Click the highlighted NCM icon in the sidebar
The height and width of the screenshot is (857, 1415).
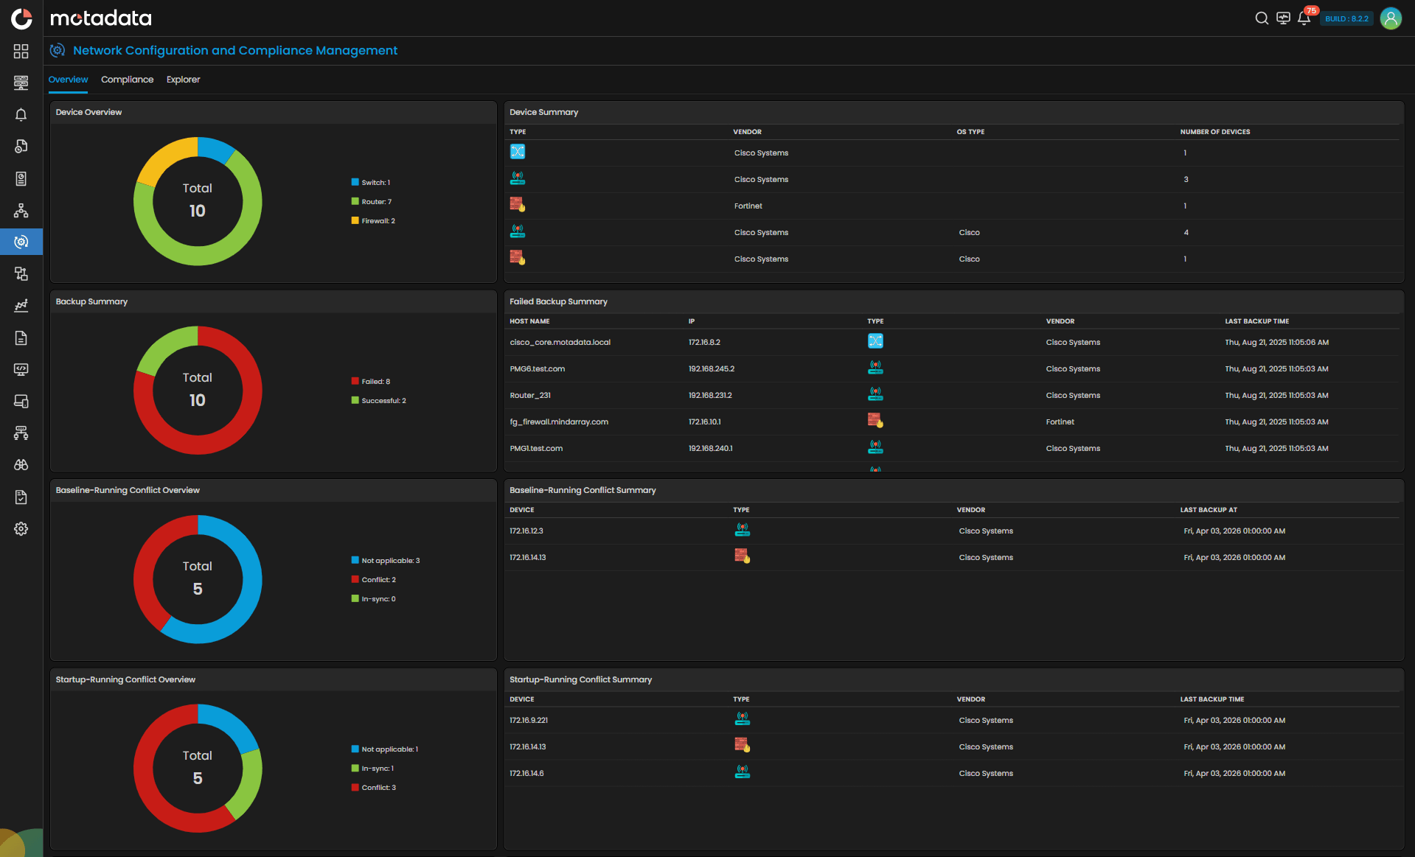pos(21,241)
